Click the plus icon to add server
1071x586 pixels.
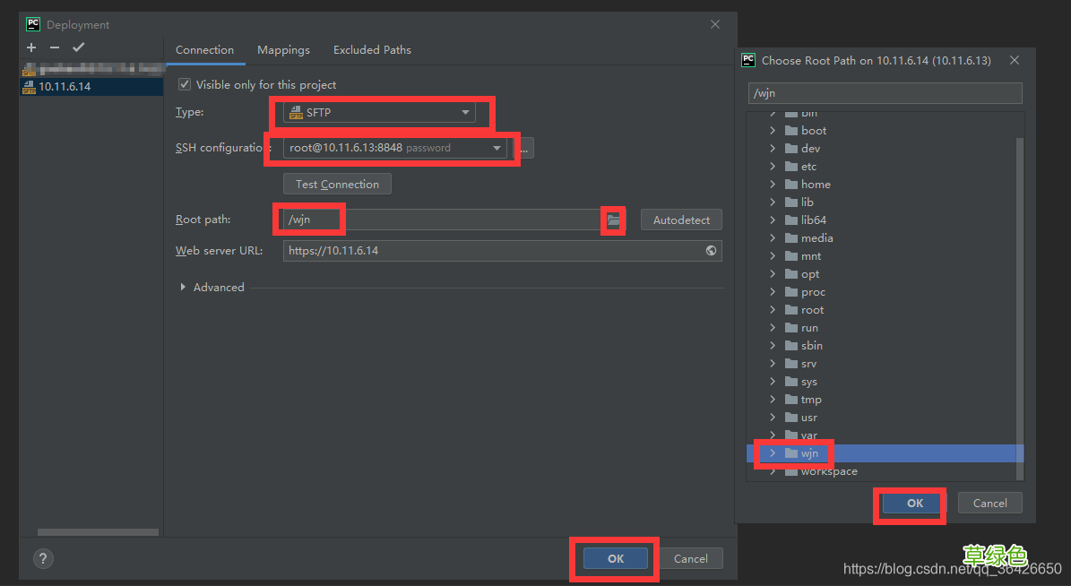pyautogui.click(x=31, y=47)
